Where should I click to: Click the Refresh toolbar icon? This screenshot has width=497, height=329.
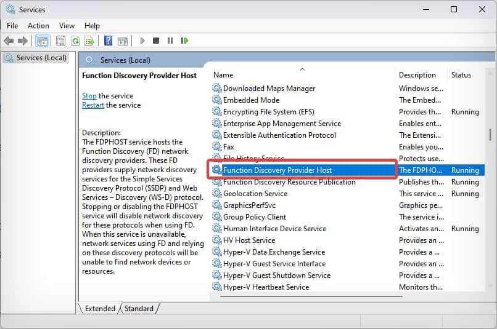click(75, 41)
